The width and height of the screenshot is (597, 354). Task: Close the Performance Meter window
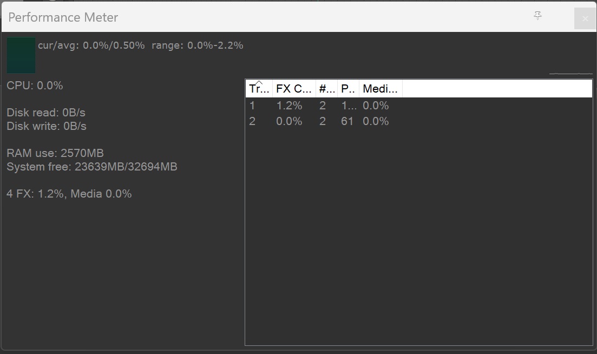(x=585, y=18)
